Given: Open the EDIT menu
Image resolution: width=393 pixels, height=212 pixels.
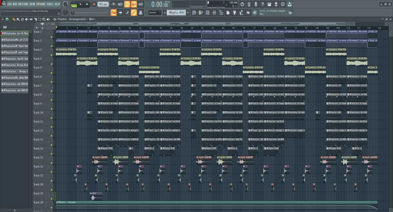Looking at the screenshot, I should 9,4.
